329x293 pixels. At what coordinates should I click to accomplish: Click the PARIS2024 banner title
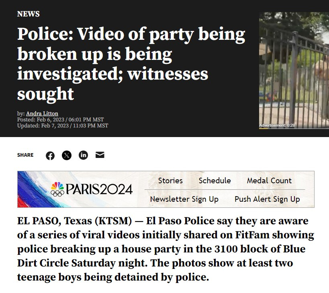point(99,189)
